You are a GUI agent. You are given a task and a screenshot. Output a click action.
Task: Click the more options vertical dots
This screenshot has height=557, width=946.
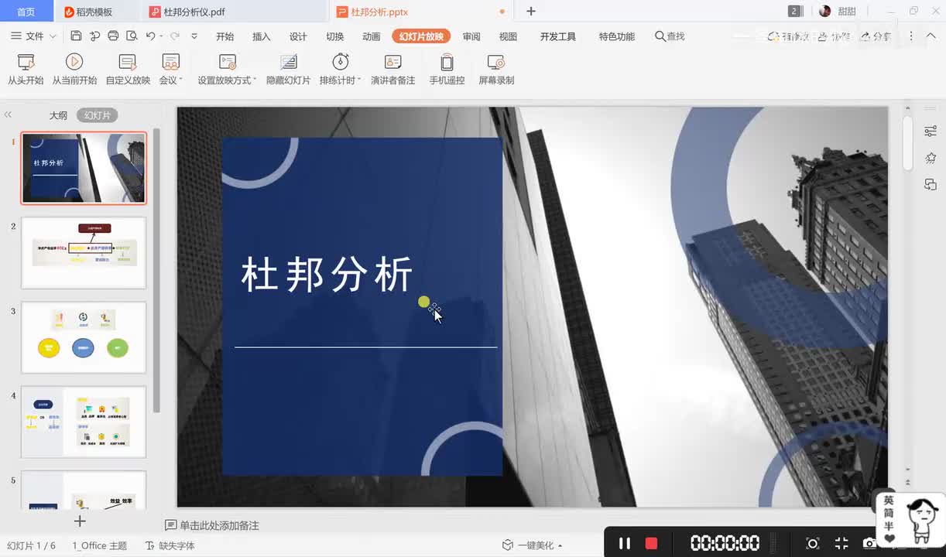(911, 36)
